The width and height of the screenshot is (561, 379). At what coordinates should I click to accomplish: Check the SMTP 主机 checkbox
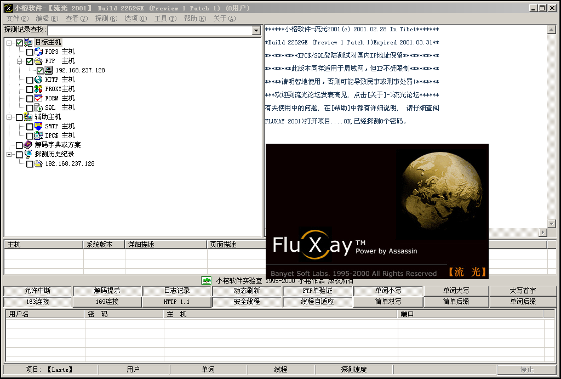pos(30,127)
